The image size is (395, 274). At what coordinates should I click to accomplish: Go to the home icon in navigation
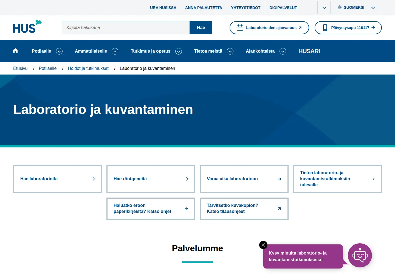[15, 50]
